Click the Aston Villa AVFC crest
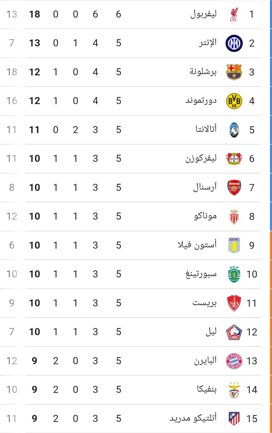 click(x=234, y=245)
